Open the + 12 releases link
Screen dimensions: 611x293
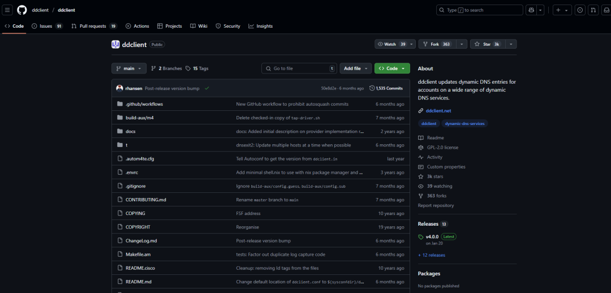pos(431,255)
